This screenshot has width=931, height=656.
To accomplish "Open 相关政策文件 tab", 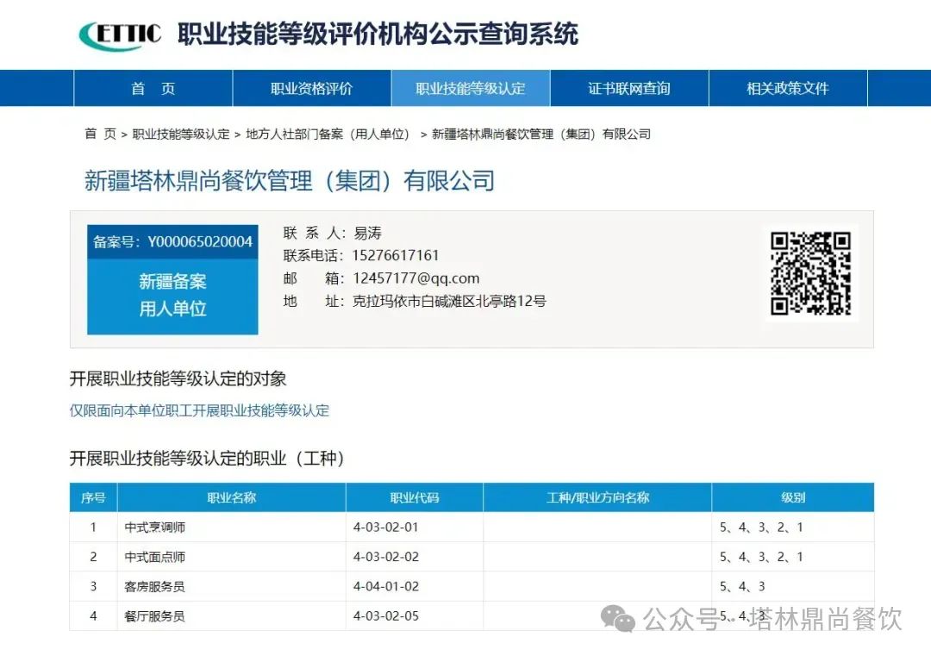I will coord(788,89).
